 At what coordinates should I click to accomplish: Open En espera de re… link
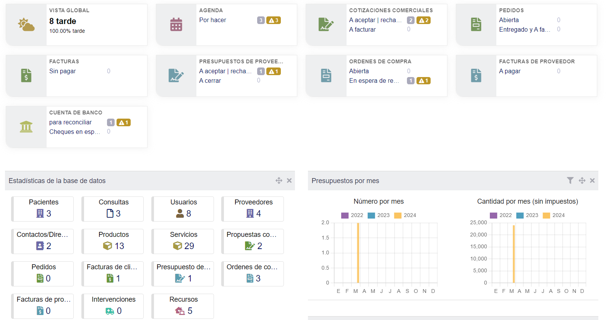[x=374, y=80]
